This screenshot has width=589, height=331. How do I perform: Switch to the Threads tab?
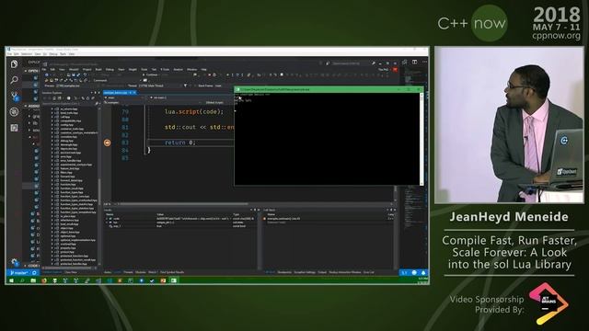point(128,272)
